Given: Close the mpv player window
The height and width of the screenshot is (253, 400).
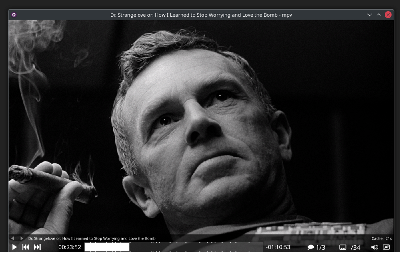Looking at the screenshot, I should click(388, 15).
